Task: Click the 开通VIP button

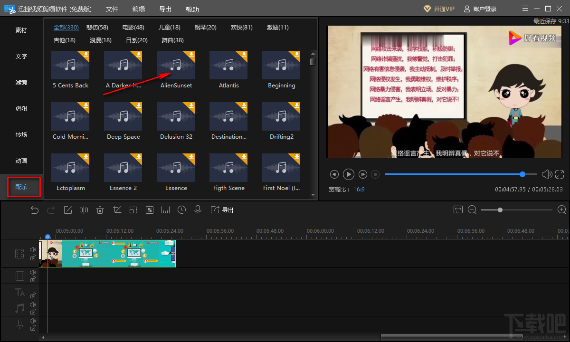Action: pos(439,9)
